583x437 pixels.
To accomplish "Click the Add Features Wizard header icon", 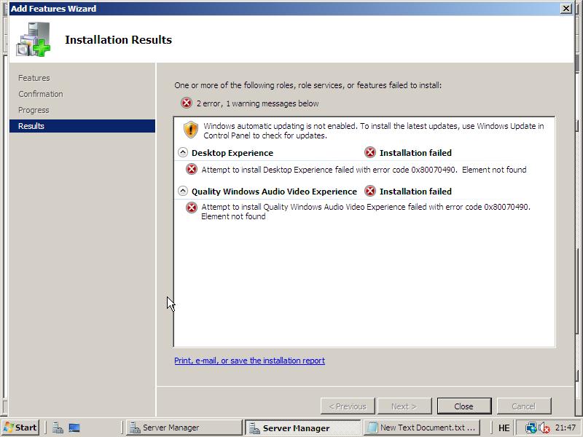I will (x=33, y=39).
